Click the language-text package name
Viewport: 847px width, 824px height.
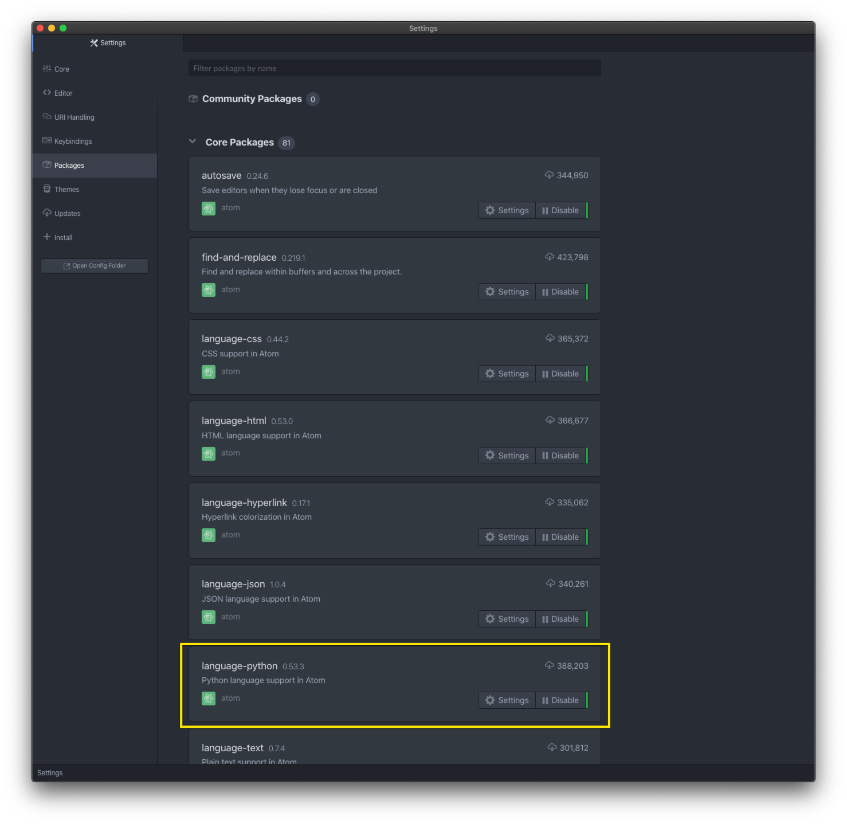click(x=233, y=748)
